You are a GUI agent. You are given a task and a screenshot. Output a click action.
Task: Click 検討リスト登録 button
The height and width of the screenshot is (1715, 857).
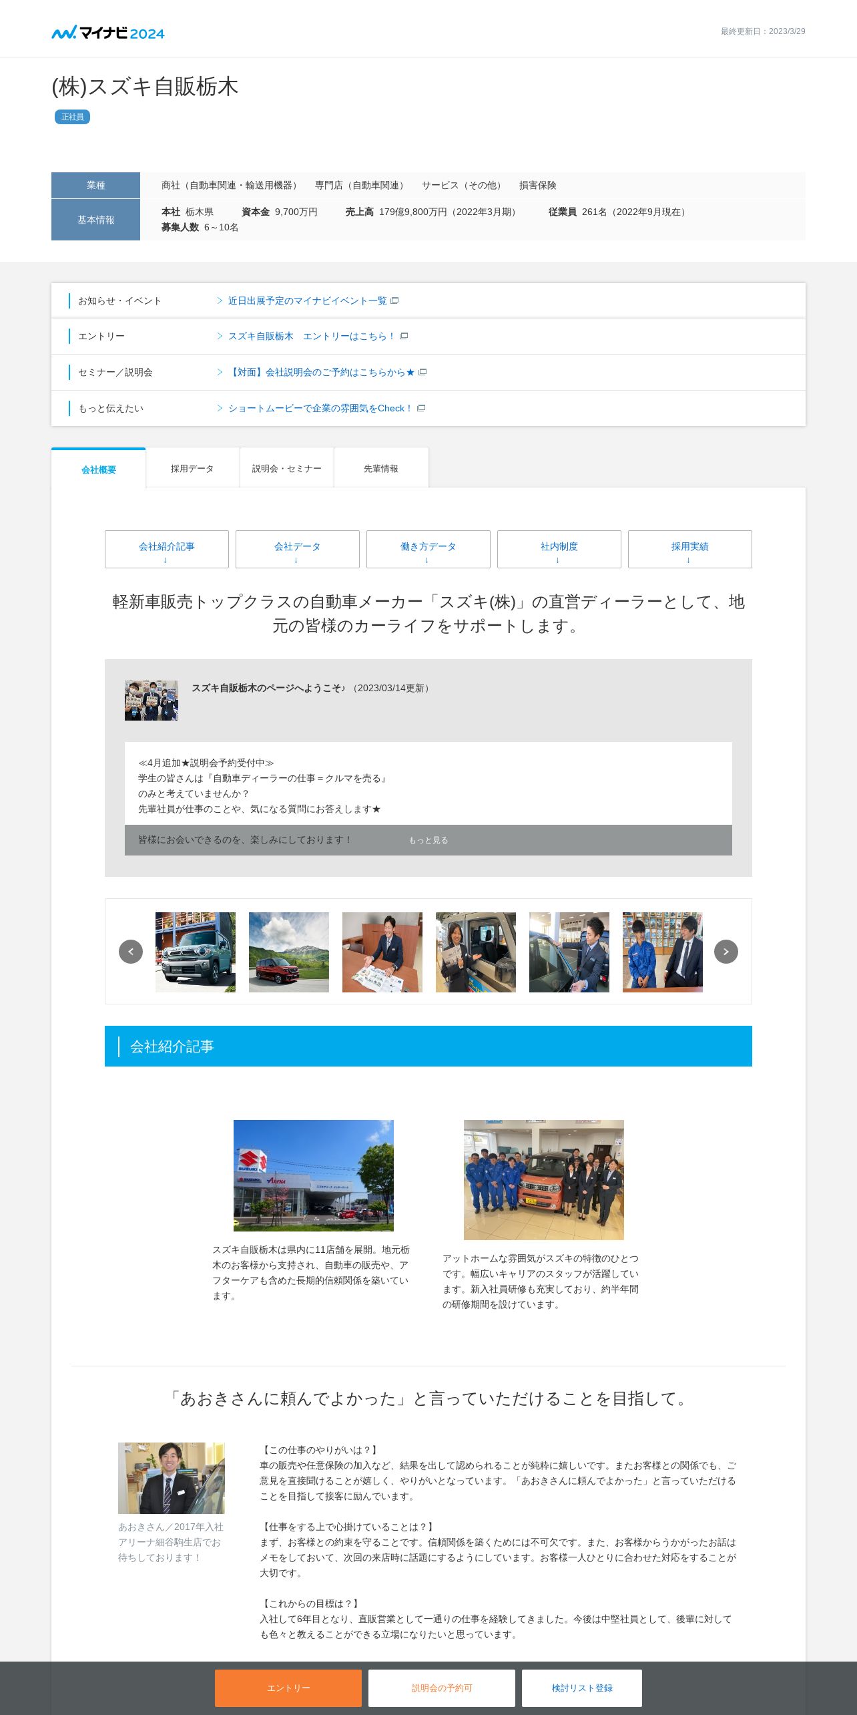point(582,1688)
